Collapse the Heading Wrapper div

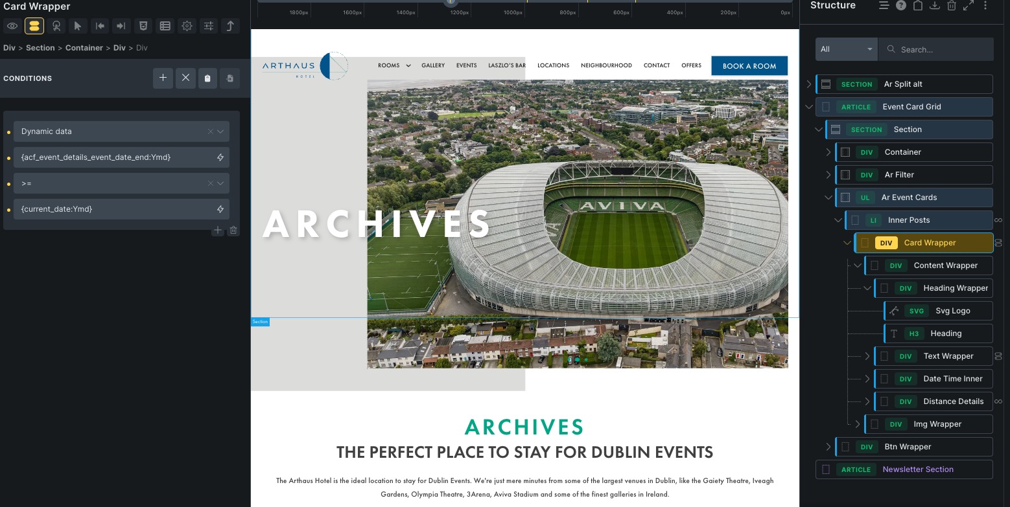[x=867, y=288]
